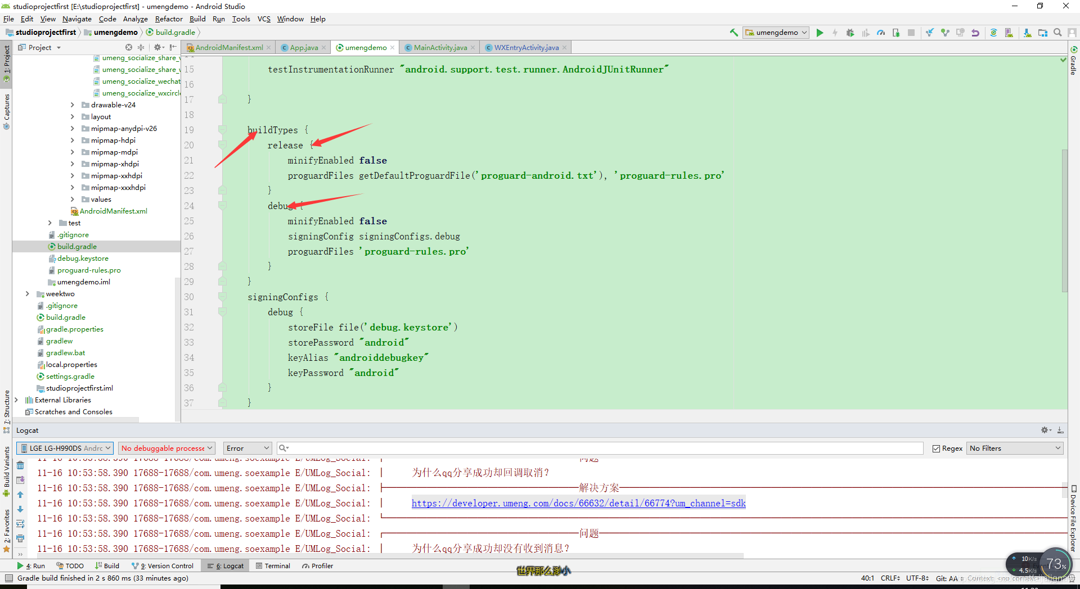Click Scroll from Source target icon
Screen dimensions: 1080x589
129,47
